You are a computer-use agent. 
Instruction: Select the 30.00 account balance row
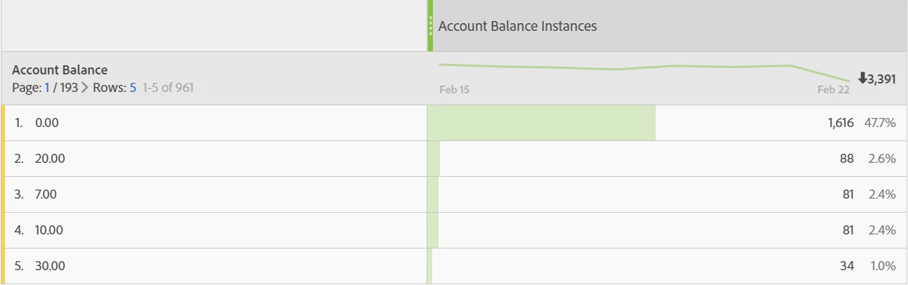point(454,266)
